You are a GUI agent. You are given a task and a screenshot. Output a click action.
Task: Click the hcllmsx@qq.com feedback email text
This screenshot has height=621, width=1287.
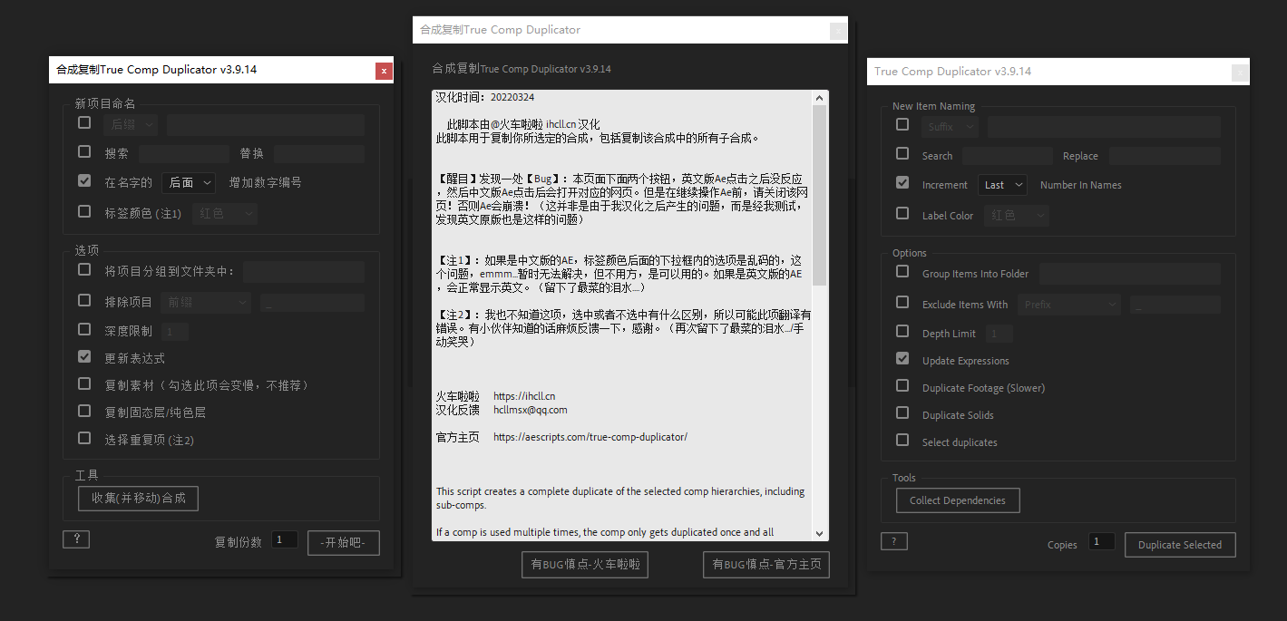[531, 410]
